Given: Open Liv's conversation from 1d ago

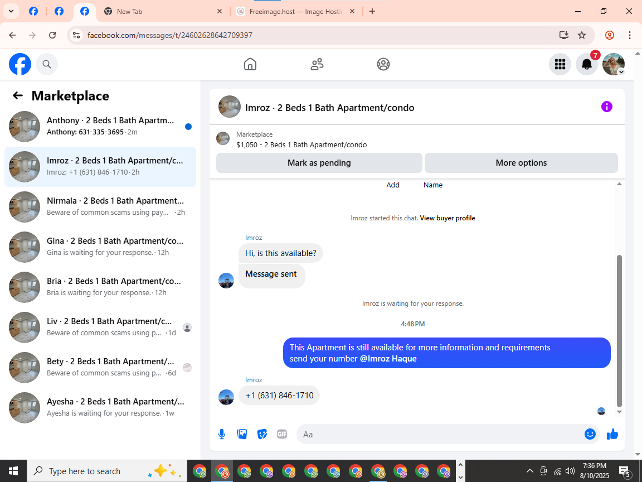Looking at the screenshot, I should click(x=100, y=327).
